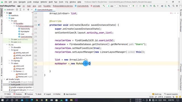The image size is (182, 102).
Task: Click Sync Project with Gradle Files icon
Action: [x=162, y=6]
